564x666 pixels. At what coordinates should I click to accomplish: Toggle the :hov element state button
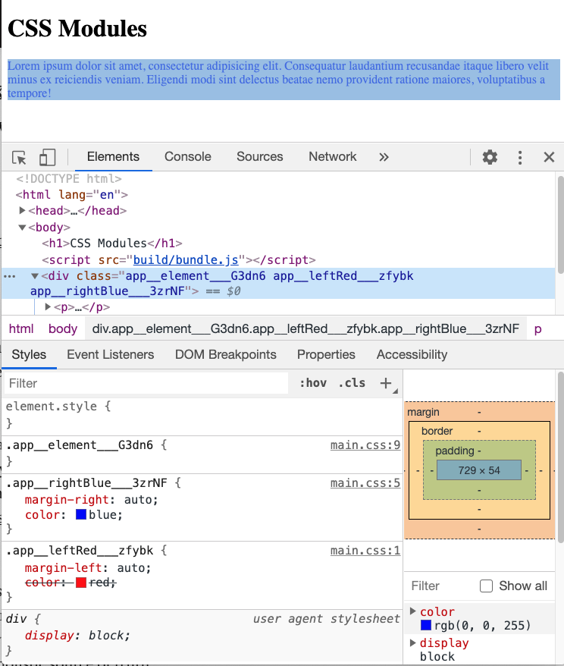313,383
